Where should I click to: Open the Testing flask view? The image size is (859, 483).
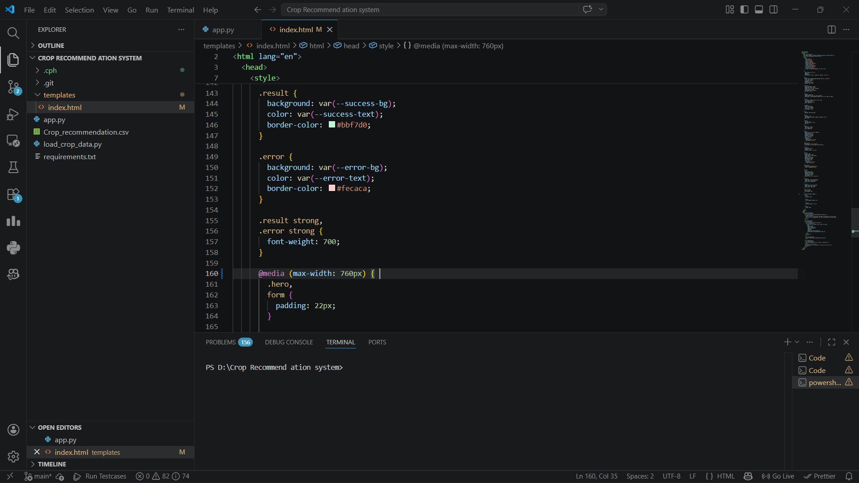click(13, 167)
